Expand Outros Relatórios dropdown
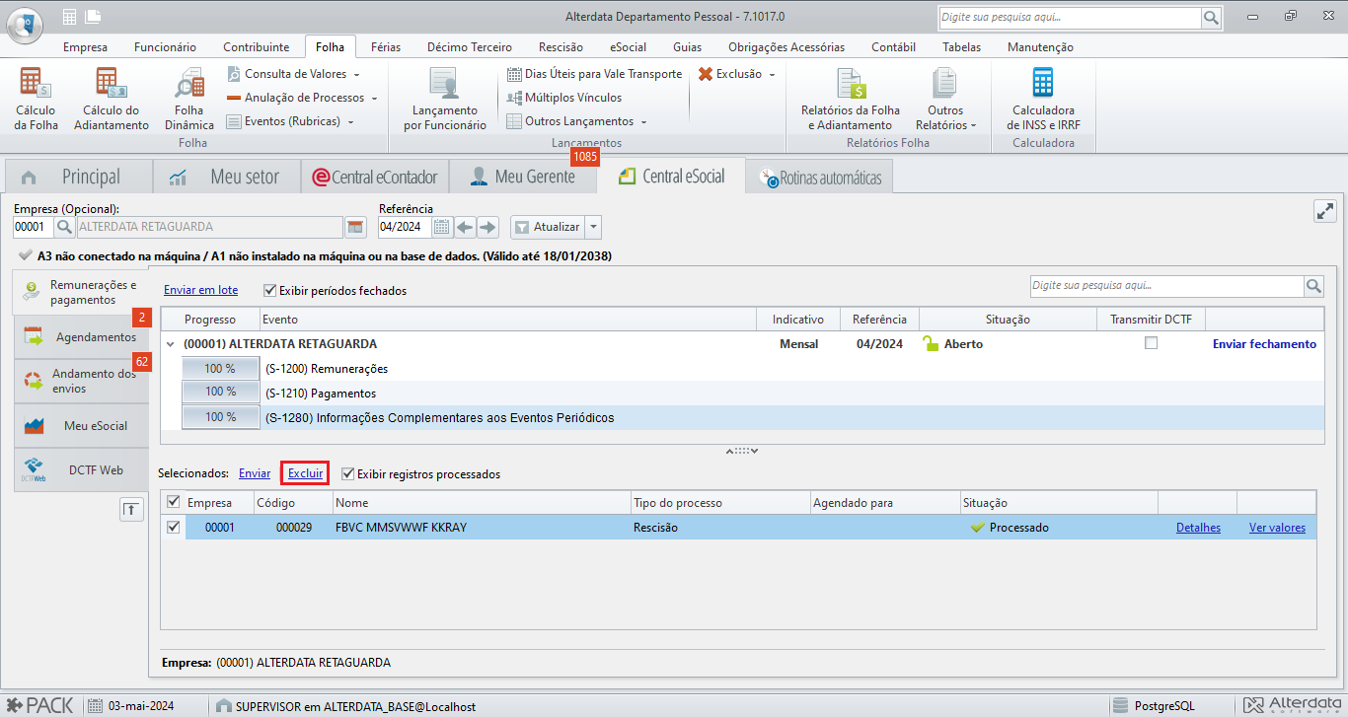The image size is (1348, 717). click(x=973, y=125)
